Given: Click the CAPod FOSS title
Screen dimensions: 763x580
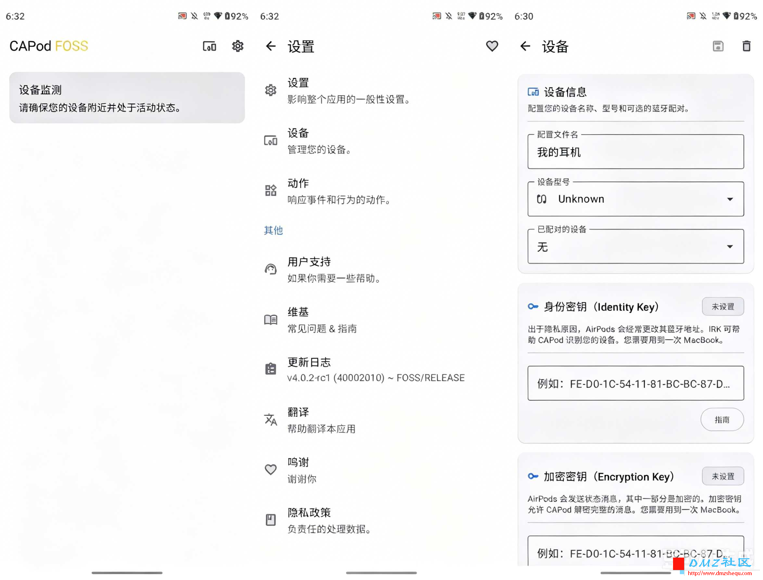Looking at the screenshot, I should 49,46.
